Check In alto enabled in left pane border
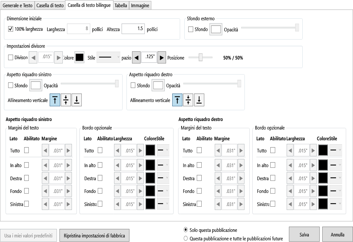This screenshot has width=353, height=242. [100, 165]
